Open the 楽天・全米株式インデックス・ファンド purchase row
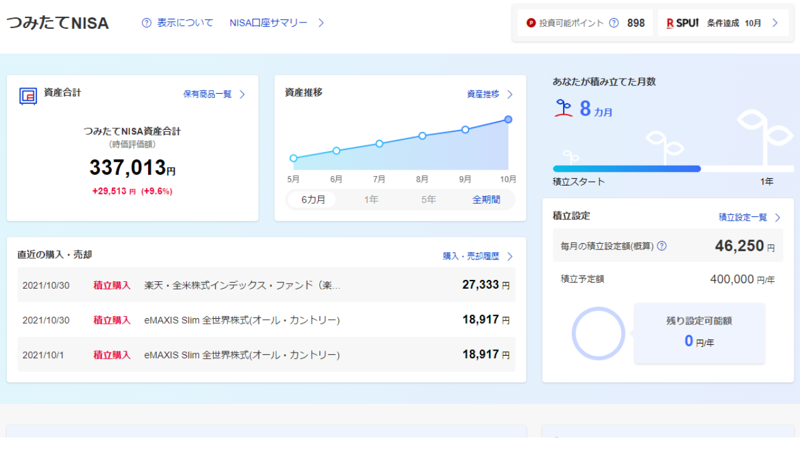Image resolution: width=800 pixels, height=450 pixels. point(266,285)
